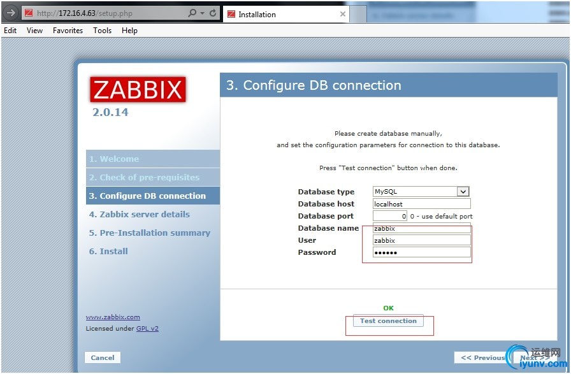Click the '0 - use default port' hint text
The height and width of the screenshot is (374, 571).
pyautogui.click(x=442, y=217)
